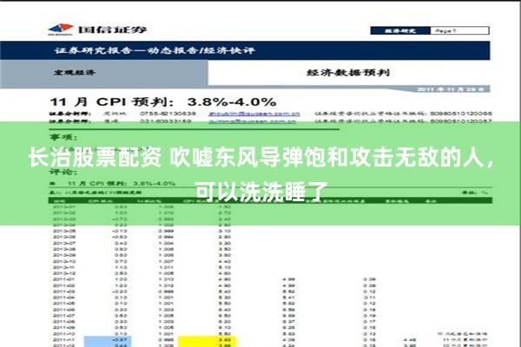Click the blue highlighted -0.37 cell

[108, 339]
